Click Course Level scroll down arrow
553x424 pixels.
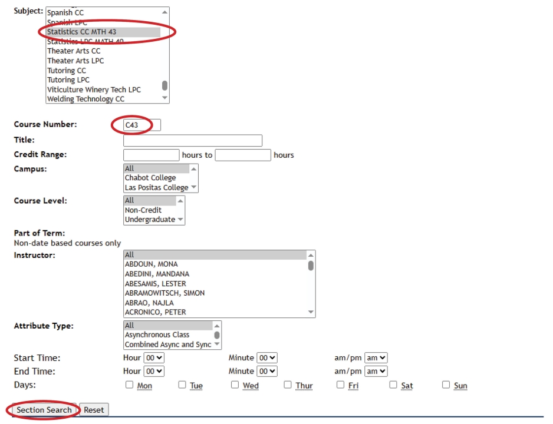180,219
